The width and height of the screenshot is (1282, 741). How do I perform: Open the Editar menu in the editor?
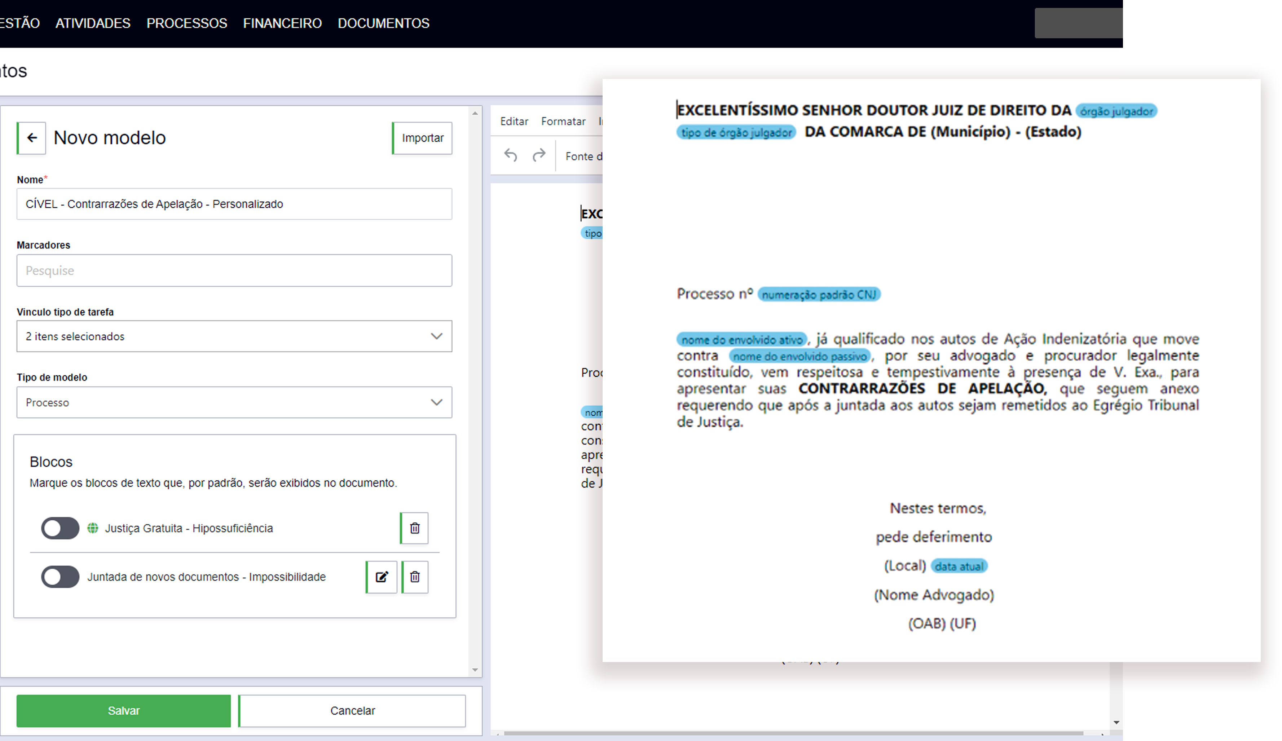click(x=514, y=121)
